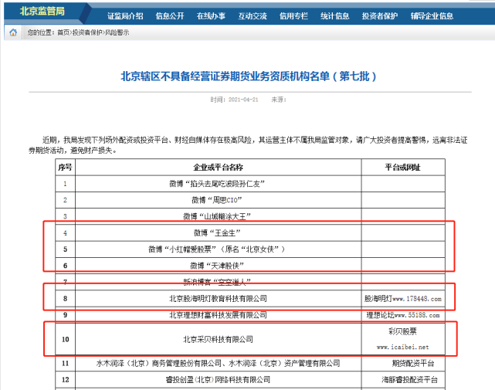Open the 互动交流 menu
This screenshot has width=495, height=390.
253,16
